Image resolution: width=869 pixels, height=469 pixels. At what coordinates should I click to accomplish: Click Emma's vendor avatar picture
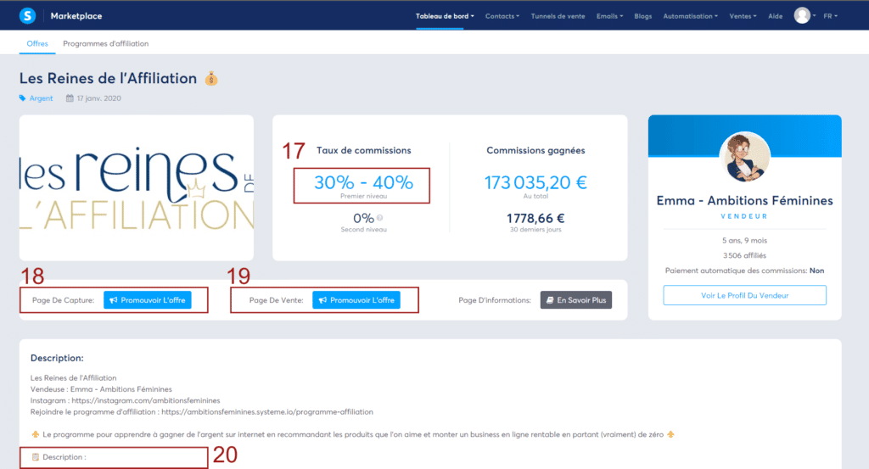pos(745,157)
